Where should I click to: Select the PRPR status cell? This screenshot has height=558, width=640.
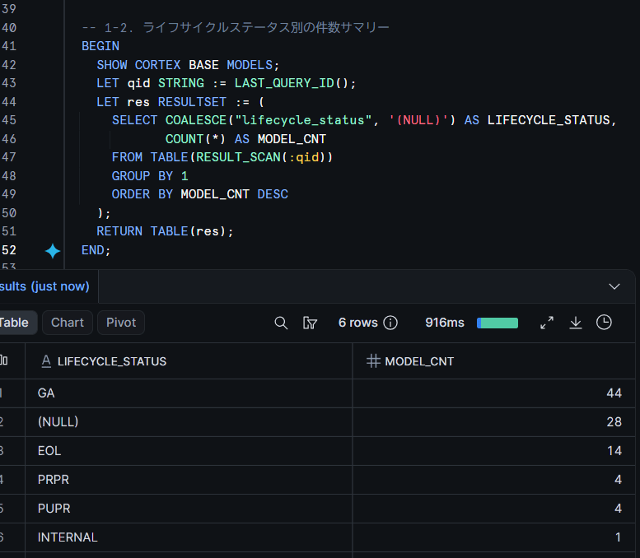(x=189, y=480)
